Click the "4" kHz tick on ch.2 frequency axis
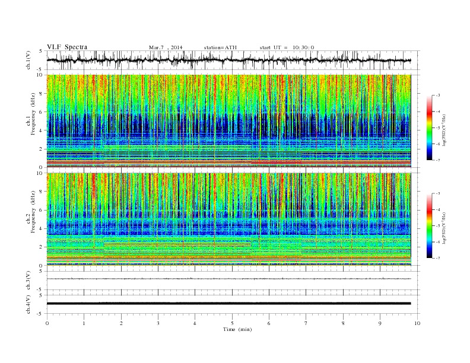The image size is (470, 363). click(42, 229)
